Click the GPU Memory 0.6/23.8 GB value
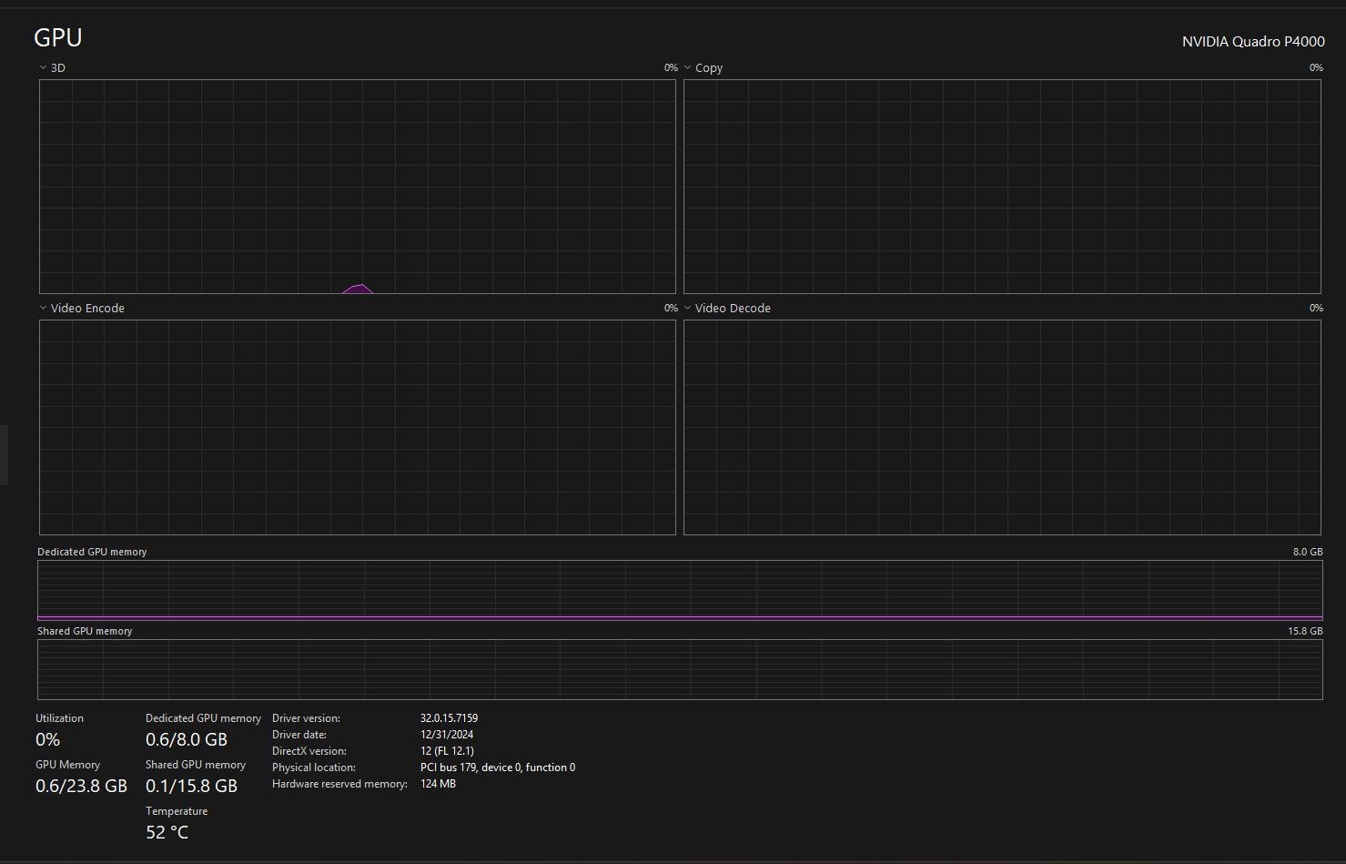The image size is (1346, 864). point(81,786)
